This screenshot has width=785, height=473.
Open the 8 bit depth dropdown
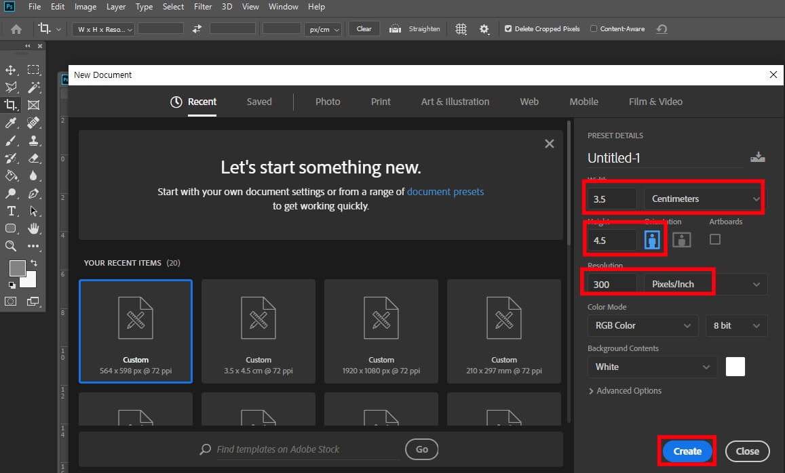(736, 325)
